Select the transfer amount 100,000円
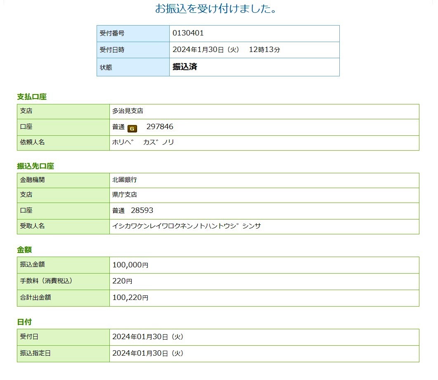 point(130,265)
